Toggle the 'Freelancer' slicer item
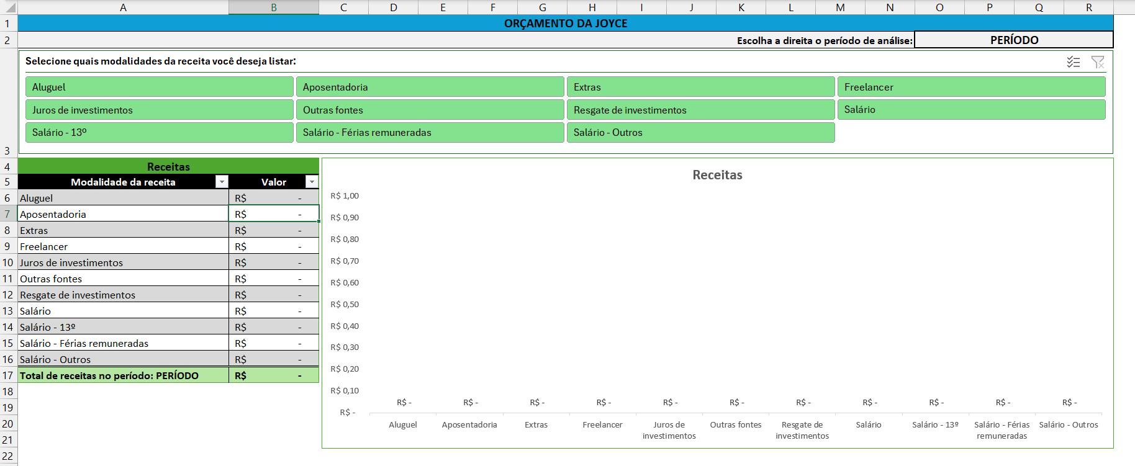The image size is (1135, 466). (971, 87)
